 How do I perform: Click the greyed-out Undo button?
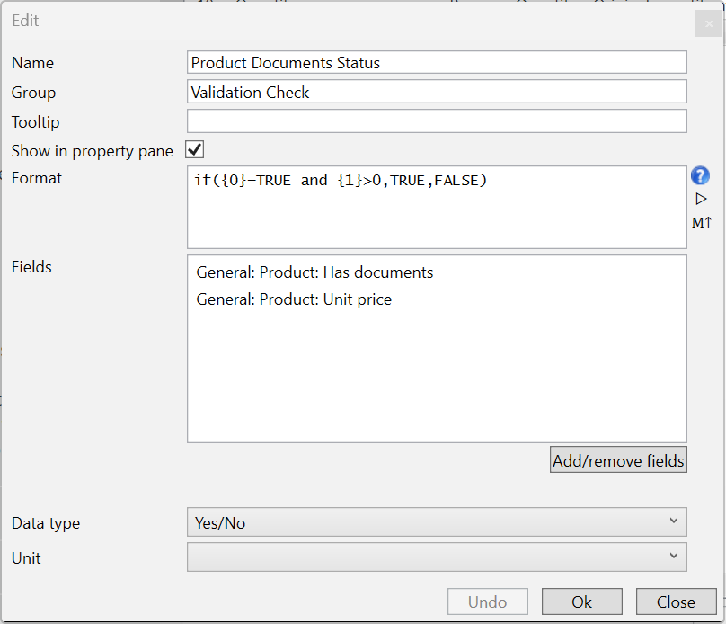click(x=487, y=602)
